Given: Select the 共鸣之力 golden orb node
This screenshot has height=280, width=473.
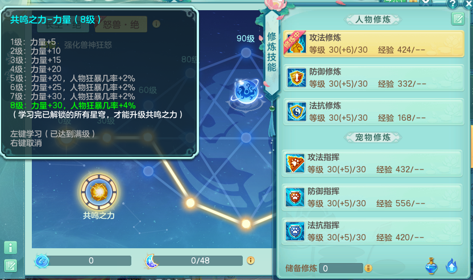Looking at the screenshot, I should [x=99, y=192].
